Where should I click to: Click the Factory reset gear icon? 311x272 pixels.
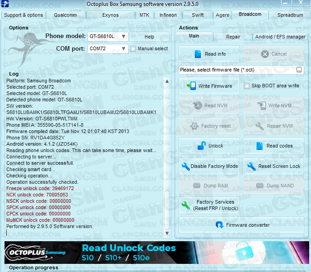pyautogui.click(x=194, y=126)
